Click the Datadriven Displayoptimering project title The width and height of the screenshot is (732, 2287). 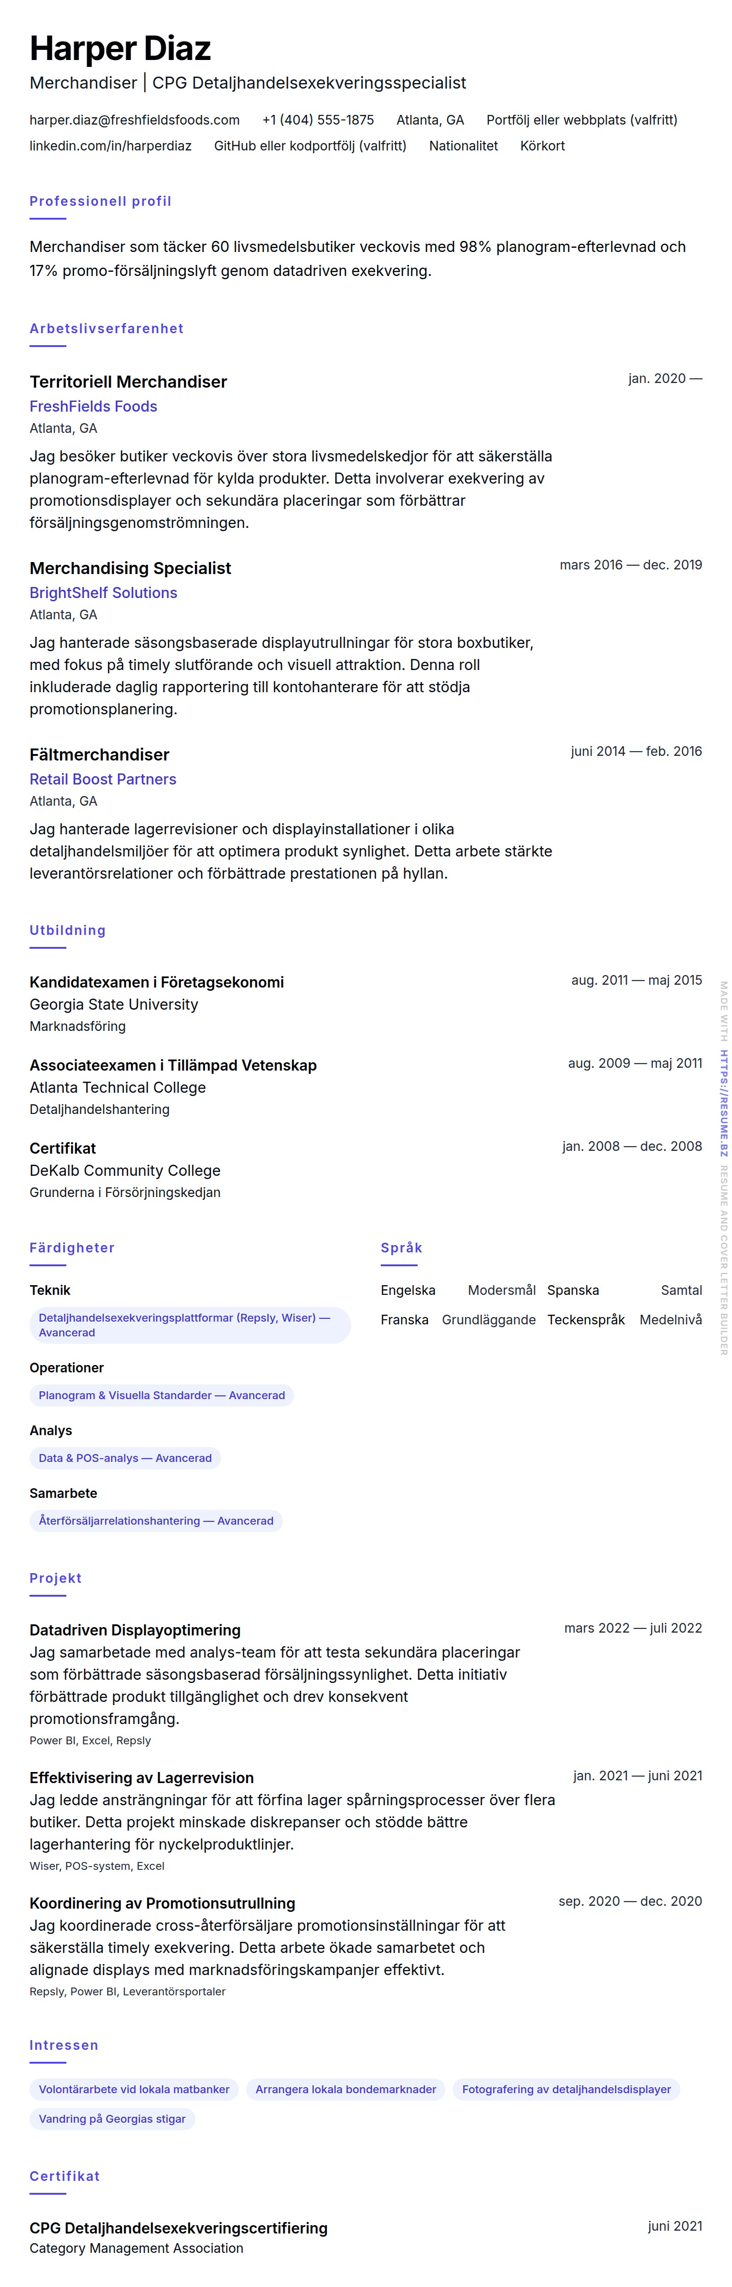coord(135,1630)
